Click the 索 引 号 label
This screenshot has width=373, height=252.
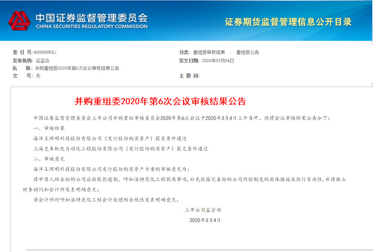click(x=22, y=52)
